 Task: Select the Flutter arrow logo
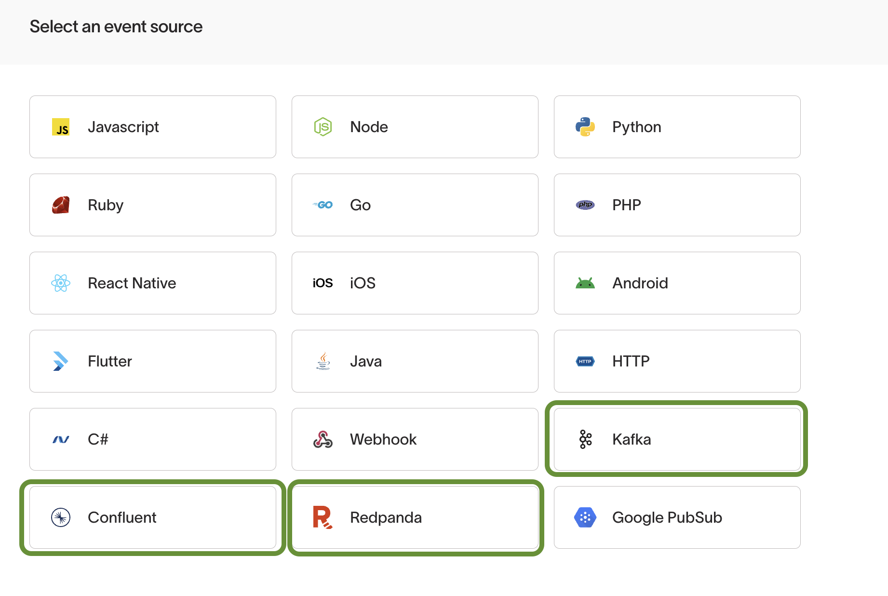61,361
